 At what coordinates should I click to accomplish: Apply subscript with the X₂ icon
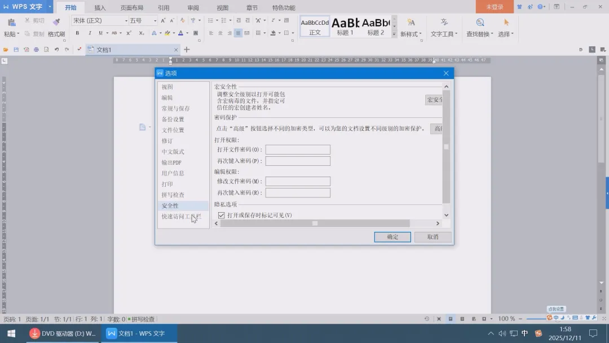pos(142,33)
